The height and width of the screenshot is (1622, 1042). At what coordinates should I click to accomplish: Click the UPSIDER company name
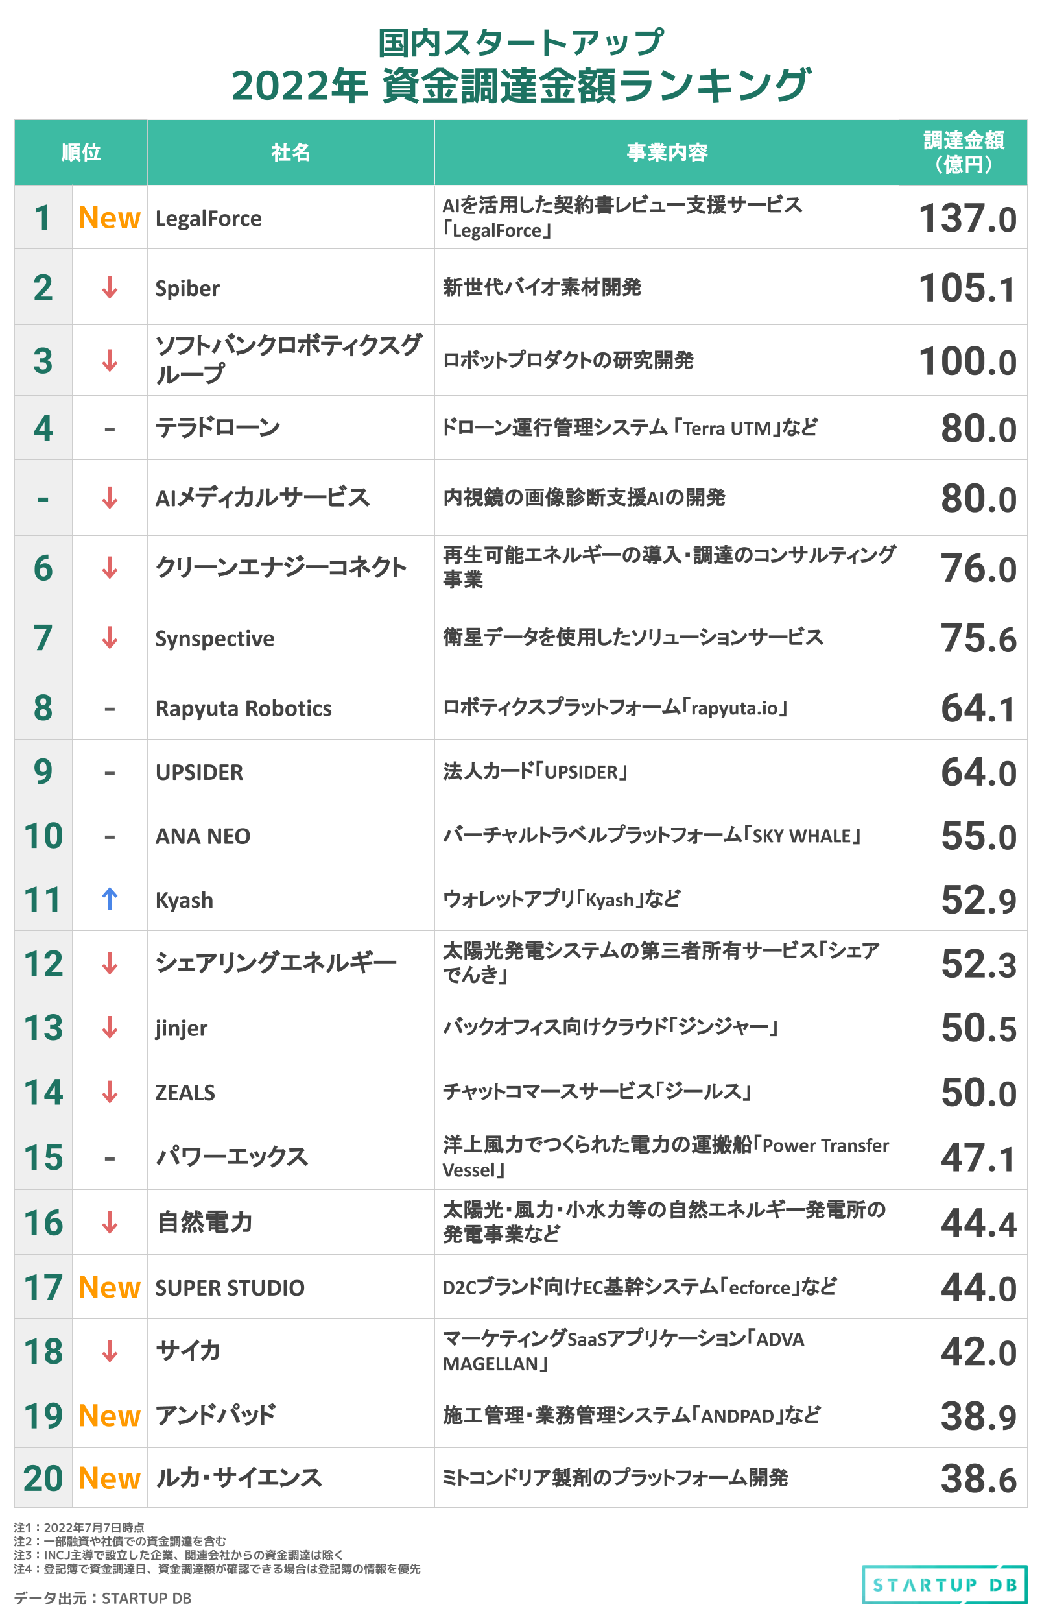(x=199, y=773)
